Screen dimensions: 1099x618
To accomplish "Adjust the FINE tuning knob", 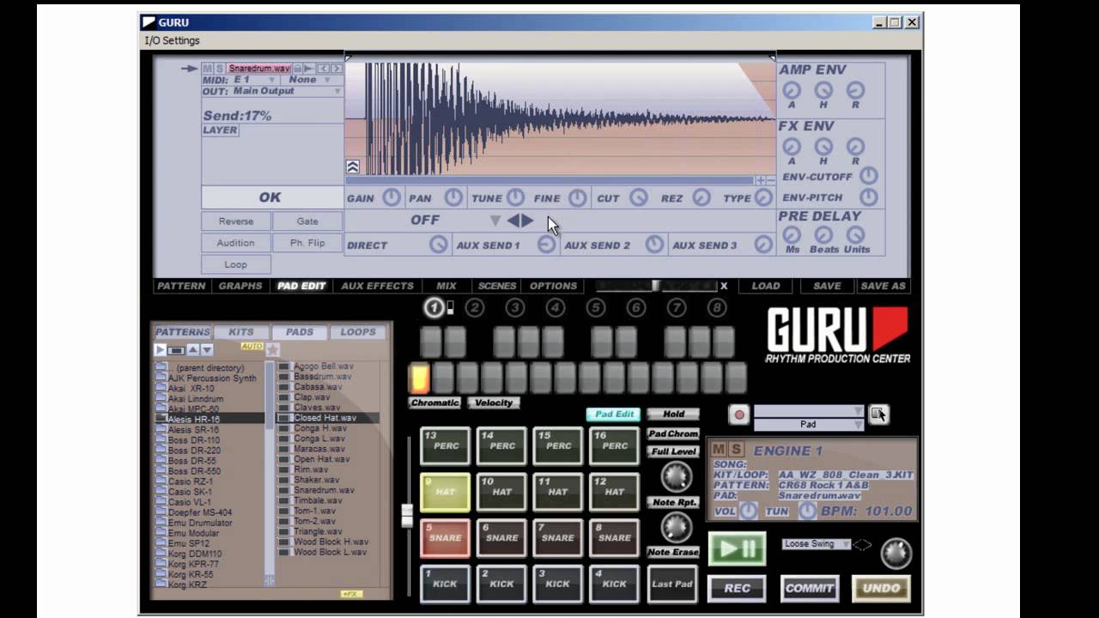I will click(x=578, y=197).
